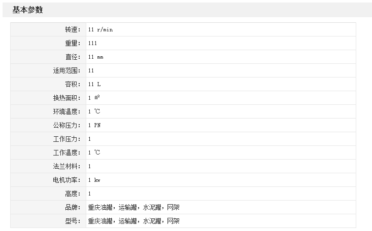Select the 转速 row label
Viewport: 372px width, 231px height.
(x=72, y=29)
